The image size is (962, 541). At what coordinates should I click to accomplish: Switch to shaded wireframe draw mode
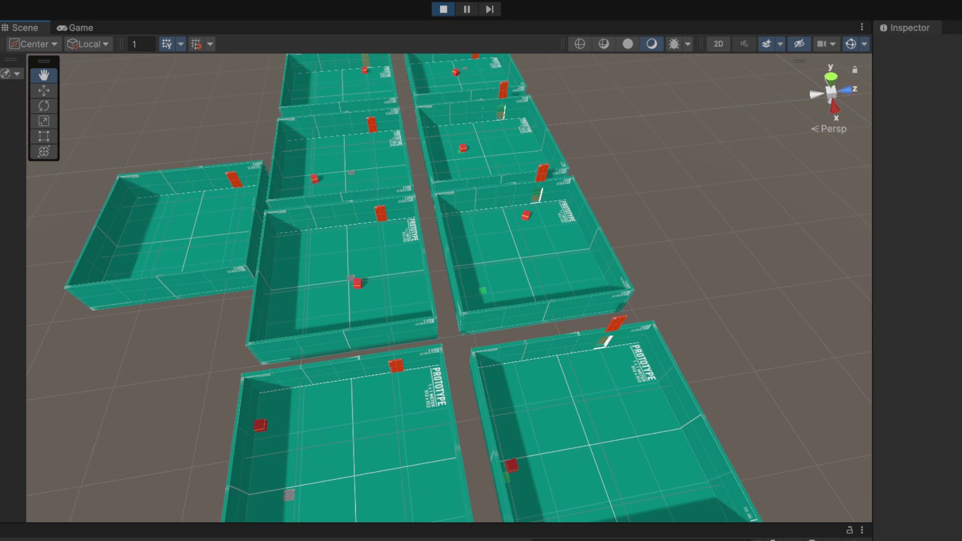point(604,44)
